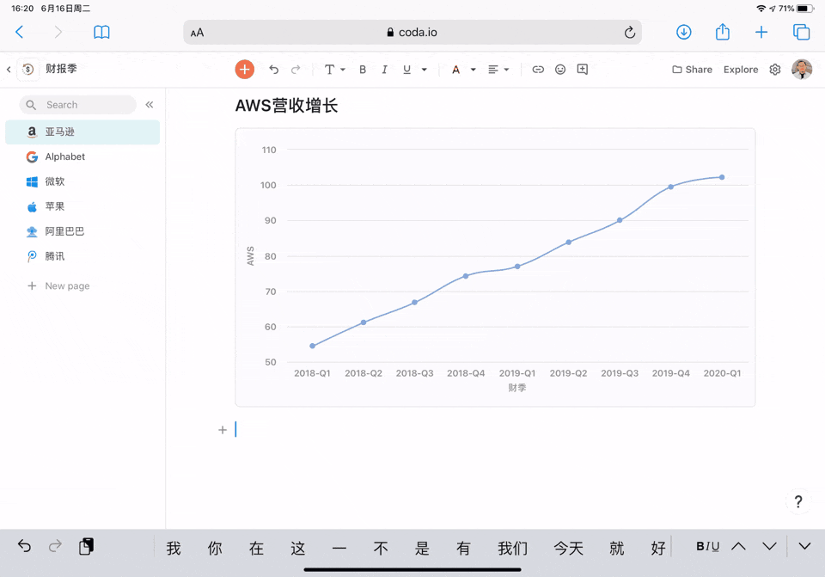Toggle italic formatting in Coda toolbar
Viewport: 825px width, 577px height.
[x=385, y=70]
